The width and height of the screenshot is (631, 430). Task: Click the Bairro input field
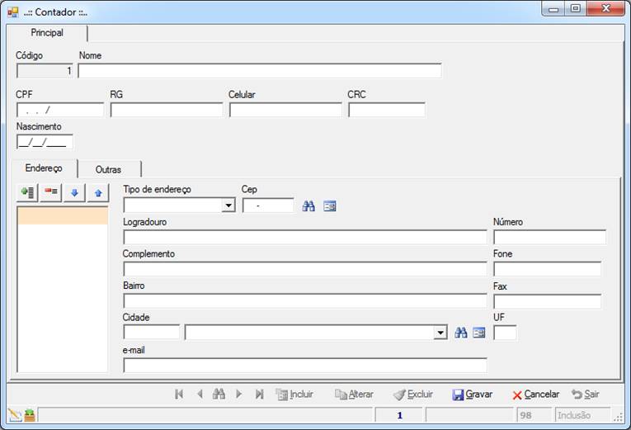(x=305, y=300)
